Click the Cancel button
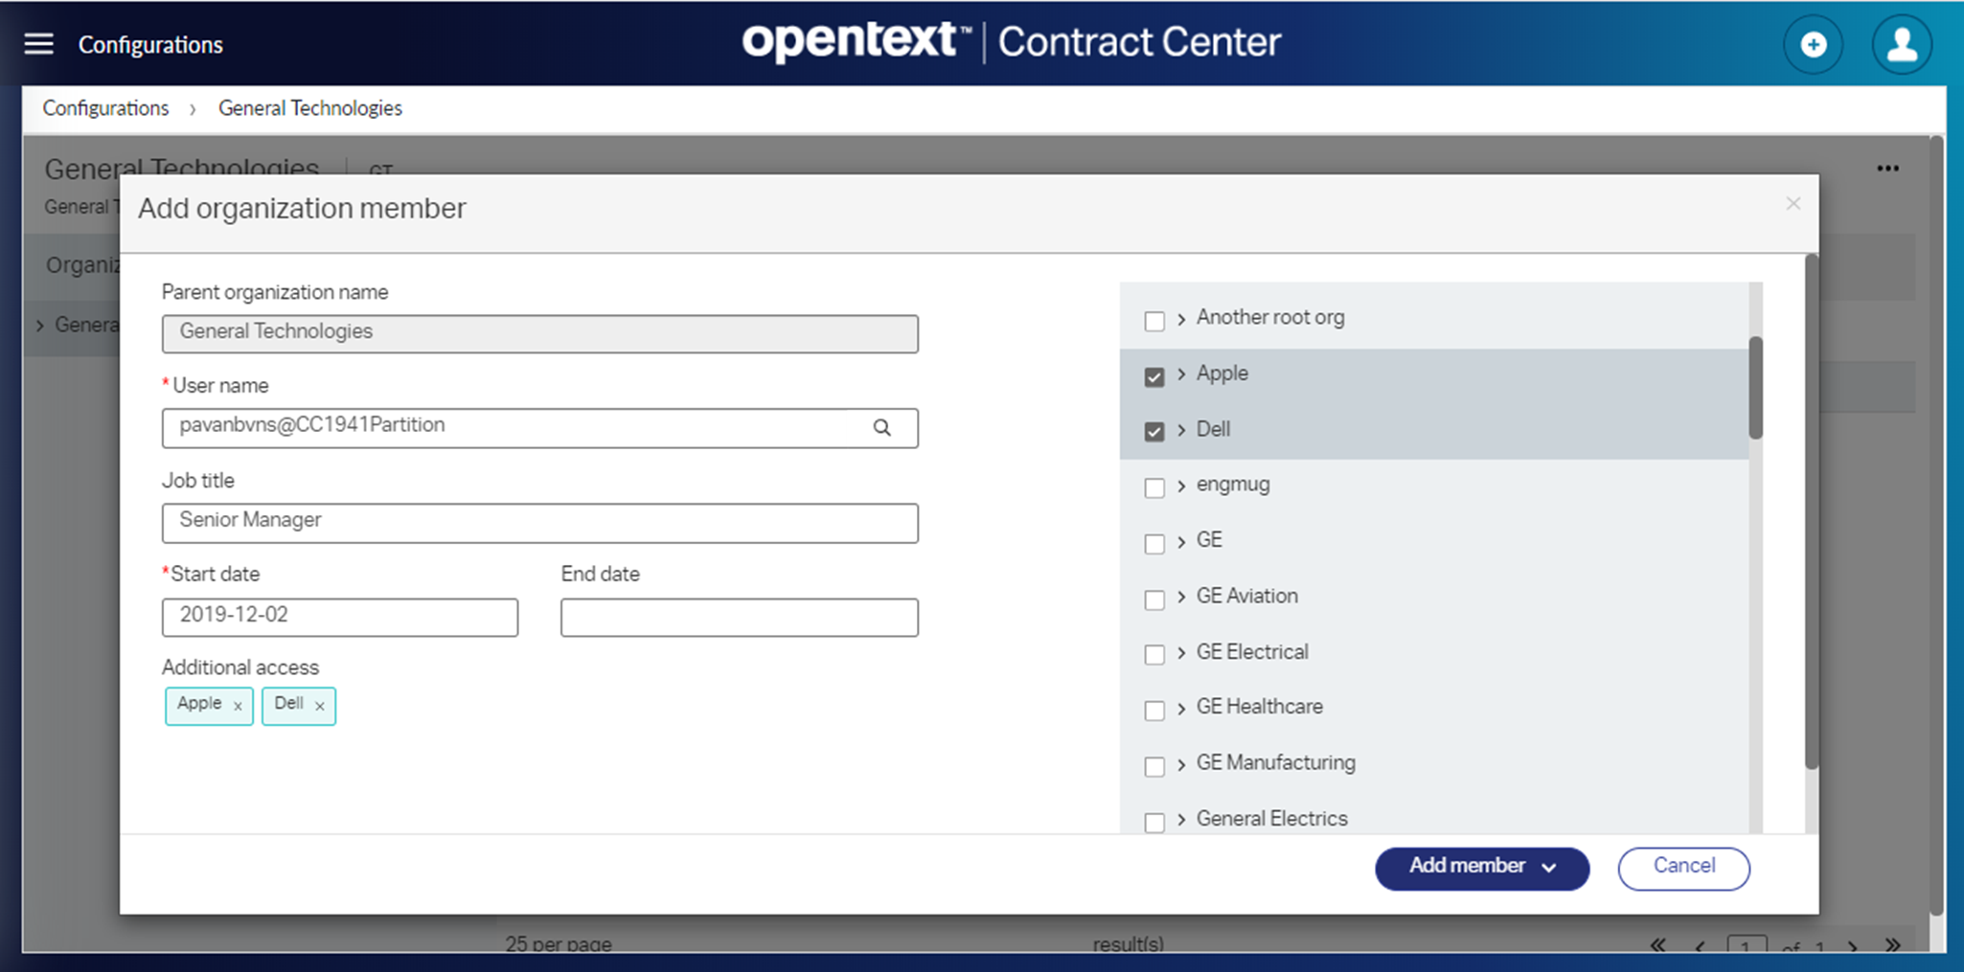1964x972 pixels. point(1684,868)
